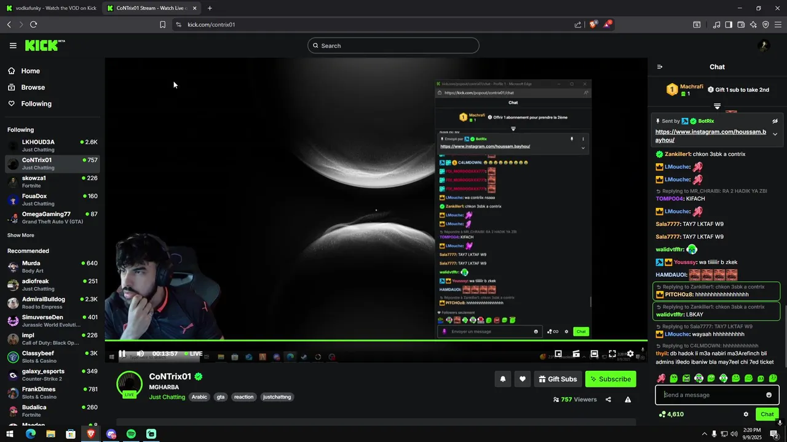
Task: Open the hamburger menu beside the Kick logo
Action: (13, 45)
